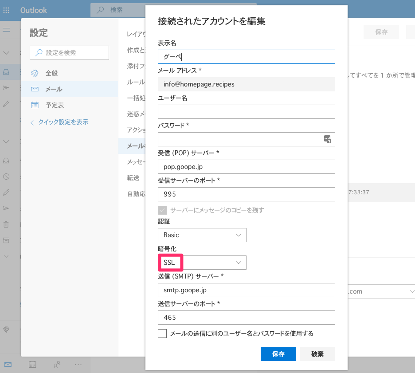415x373 pixels.
Task: Open the archive box icon
Action: 6,240
